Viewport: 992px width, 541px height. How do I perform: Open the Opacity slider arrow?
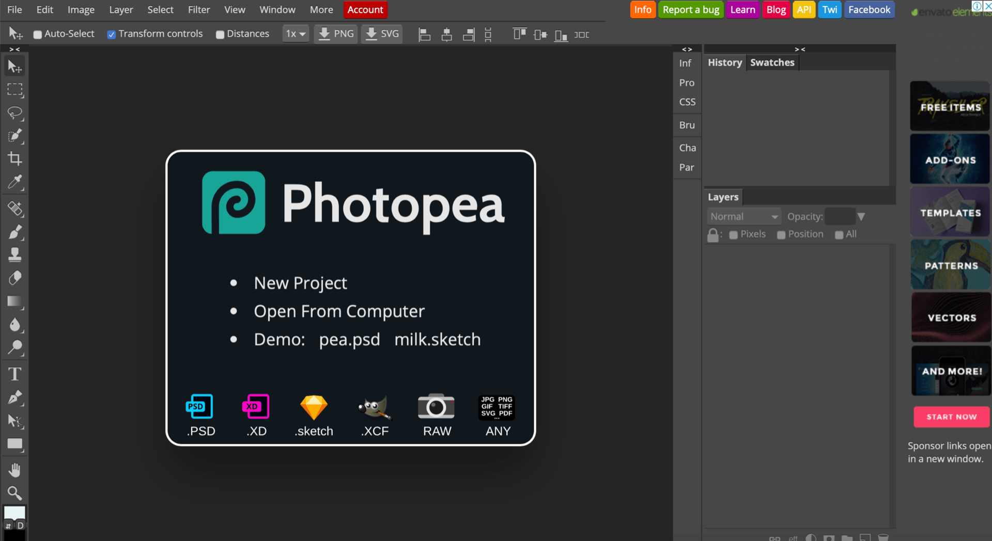[861, 217]
